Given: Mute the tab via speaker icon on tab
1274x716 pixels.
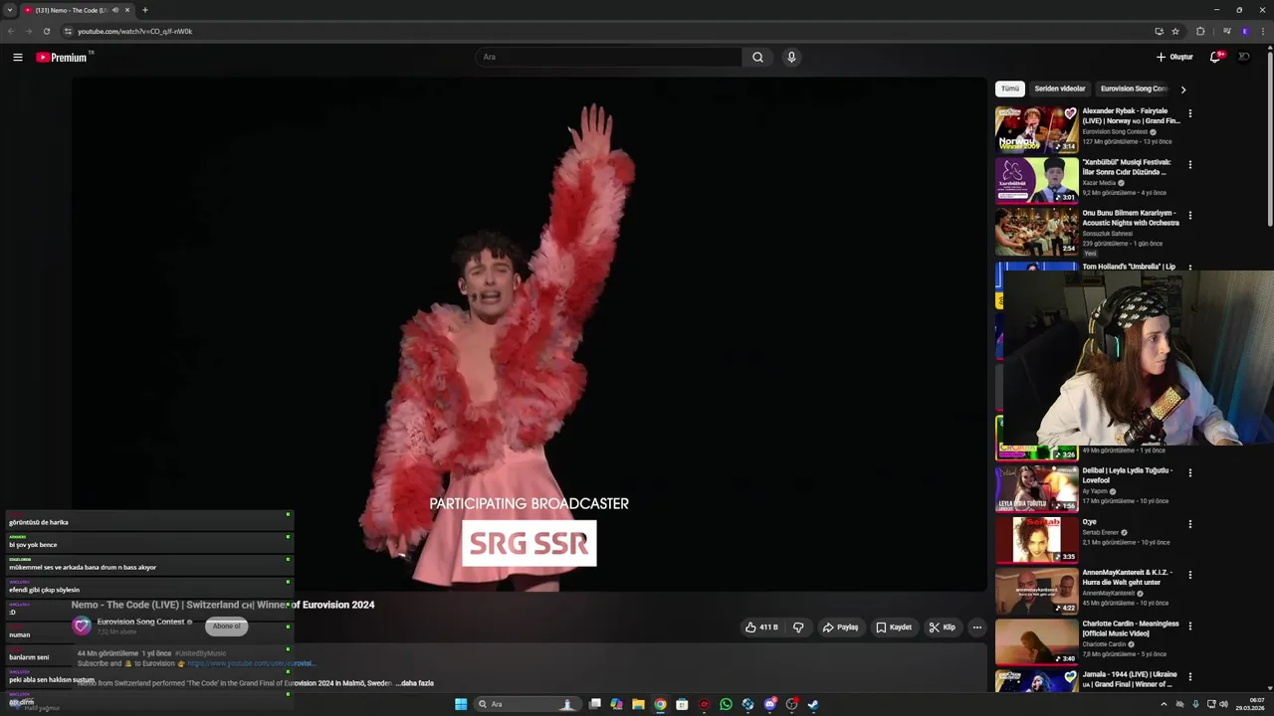Looking at the screenshot, I should pos(114,10).
